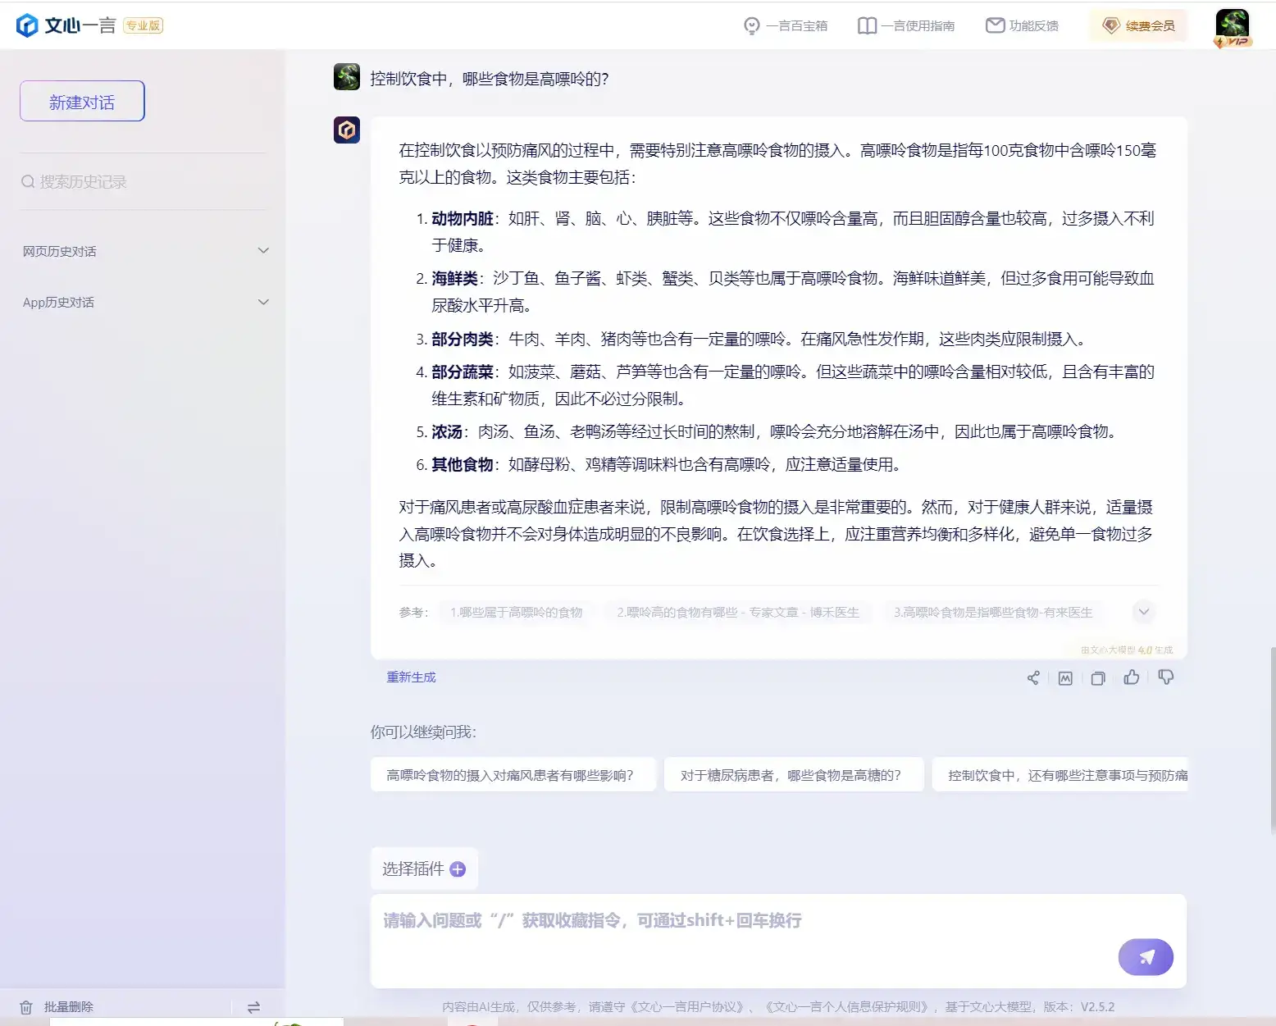Click 重新生成 to regenerate the answer
1276x1026 pixels.
tap(411, 677)
